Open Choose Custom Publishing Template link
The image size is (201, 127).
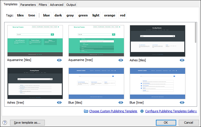[113, 111]
